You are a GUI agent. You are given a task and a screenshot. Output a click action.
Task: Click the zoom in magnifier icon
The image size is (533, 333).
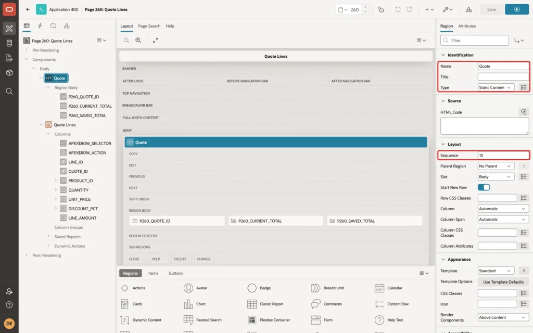coord(138,40)
